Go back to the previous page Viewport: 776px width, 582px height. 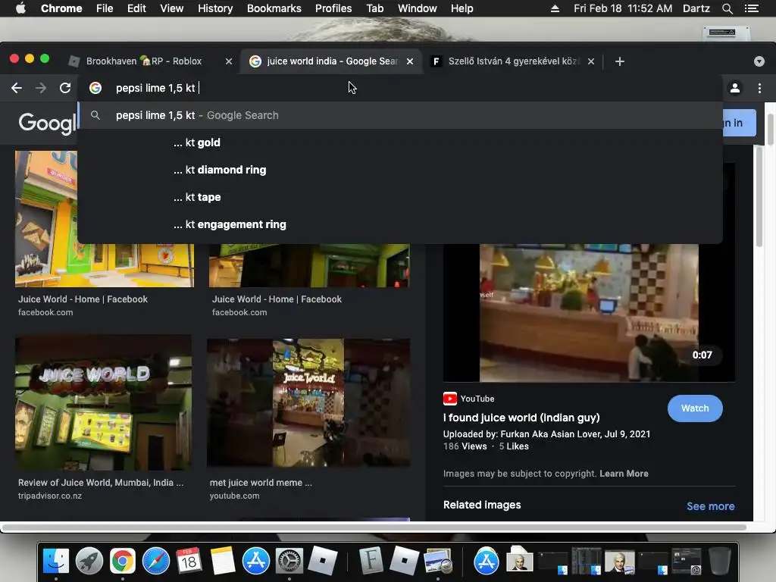17,88
